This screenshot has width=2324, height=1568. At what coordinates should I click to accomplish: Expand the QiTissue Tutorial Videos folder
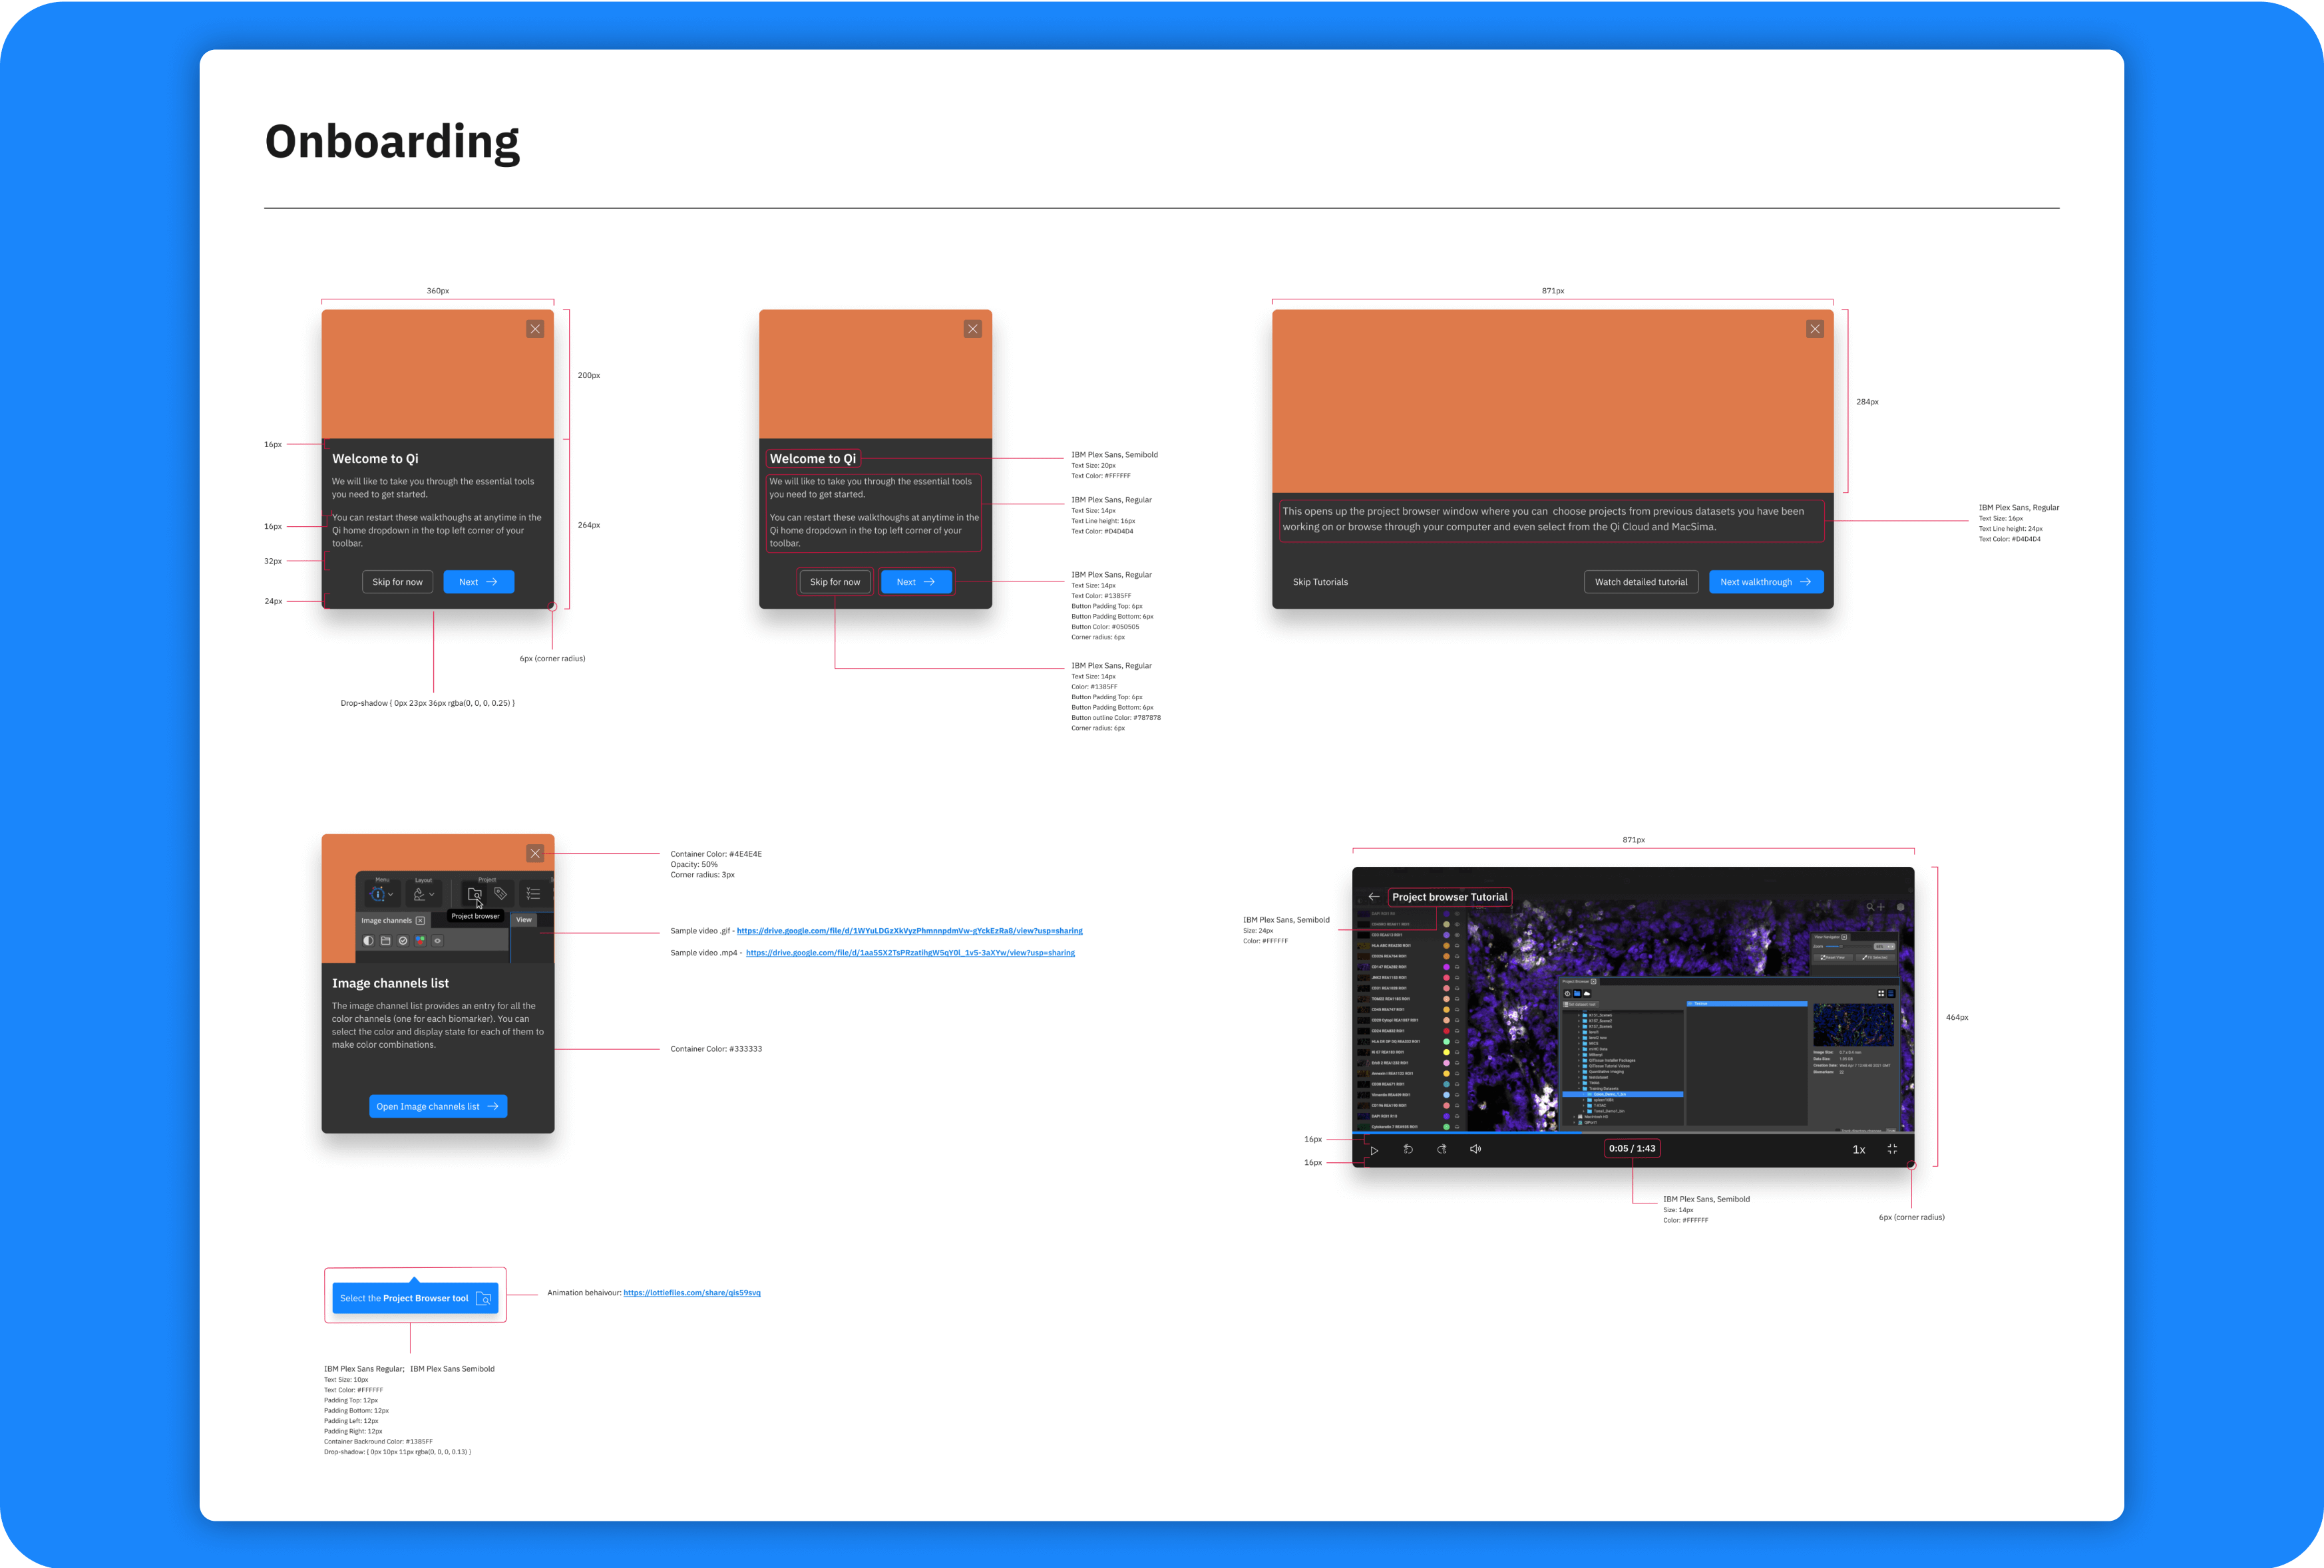1579,1066
